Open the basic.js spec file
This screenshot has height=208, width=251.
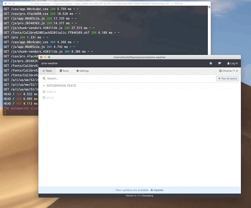coord(51,91)
